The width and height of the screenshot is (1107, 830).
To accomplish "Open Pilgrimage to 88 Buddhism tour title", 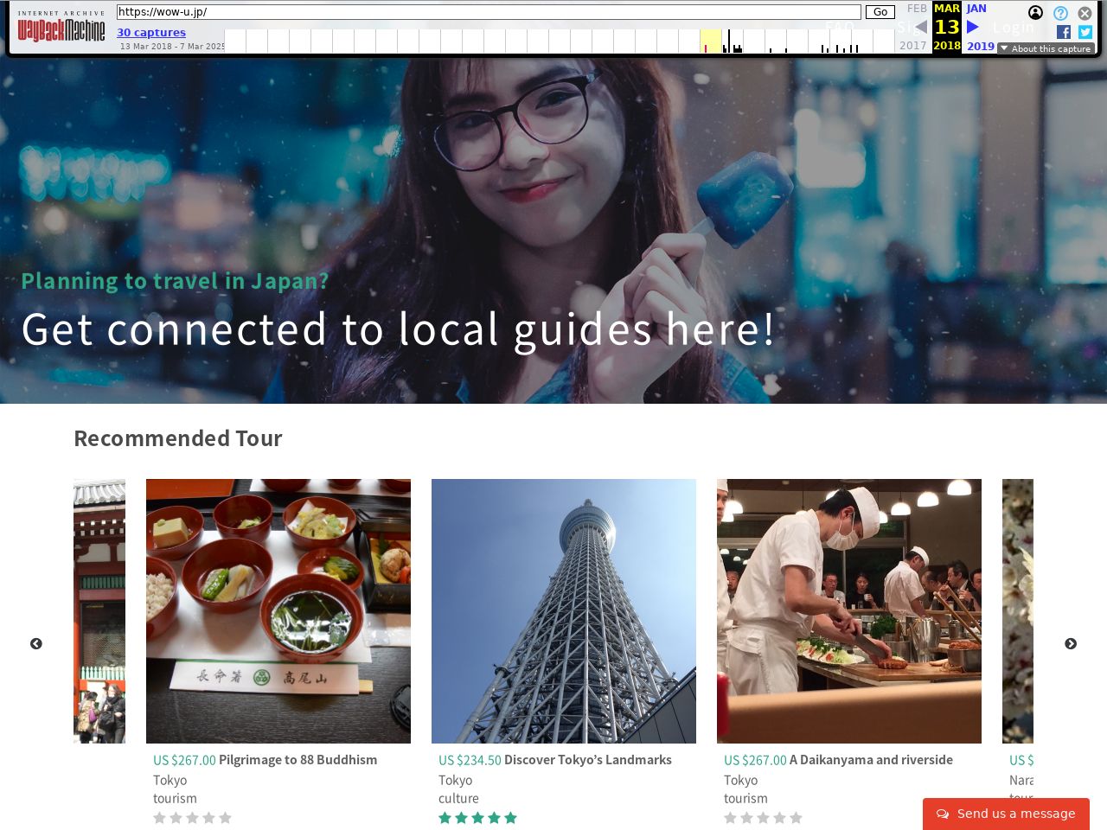I will pos(298,760).
